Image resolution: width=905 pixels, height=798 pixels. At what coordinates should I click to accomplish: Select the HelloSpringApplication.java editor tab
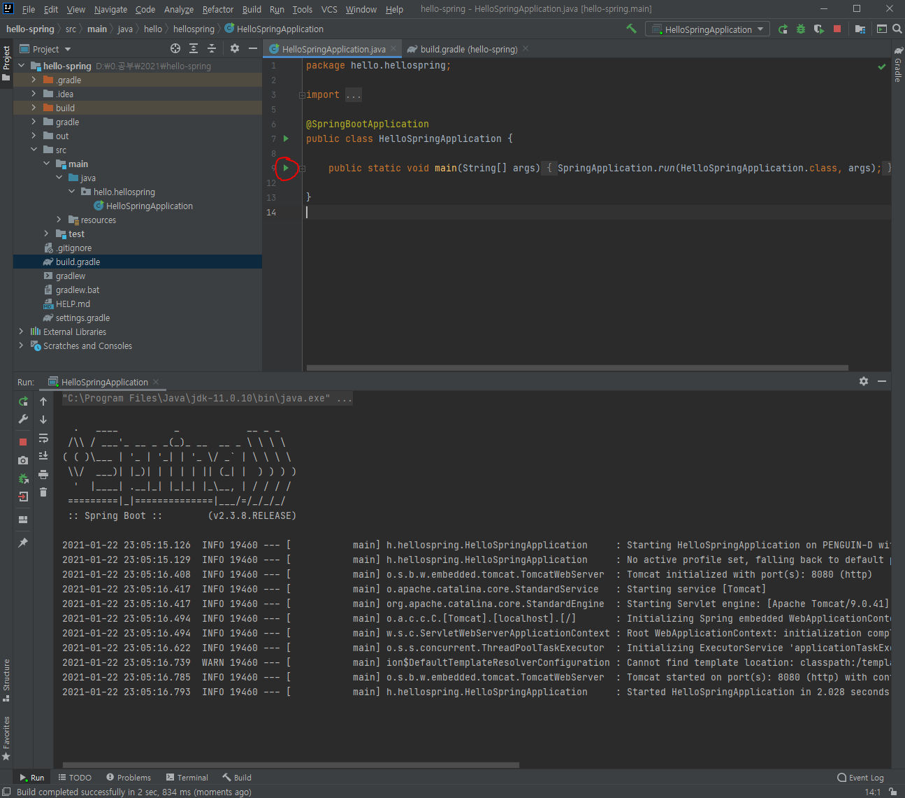333,49
